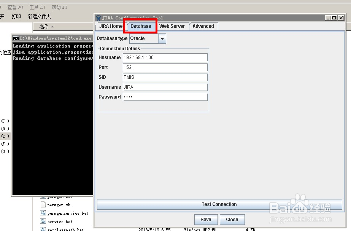Maximize the JIRA Configuration Tool window
Image resolution: width=351 pixels, height=231 pixels.
[x=334, y=18]
